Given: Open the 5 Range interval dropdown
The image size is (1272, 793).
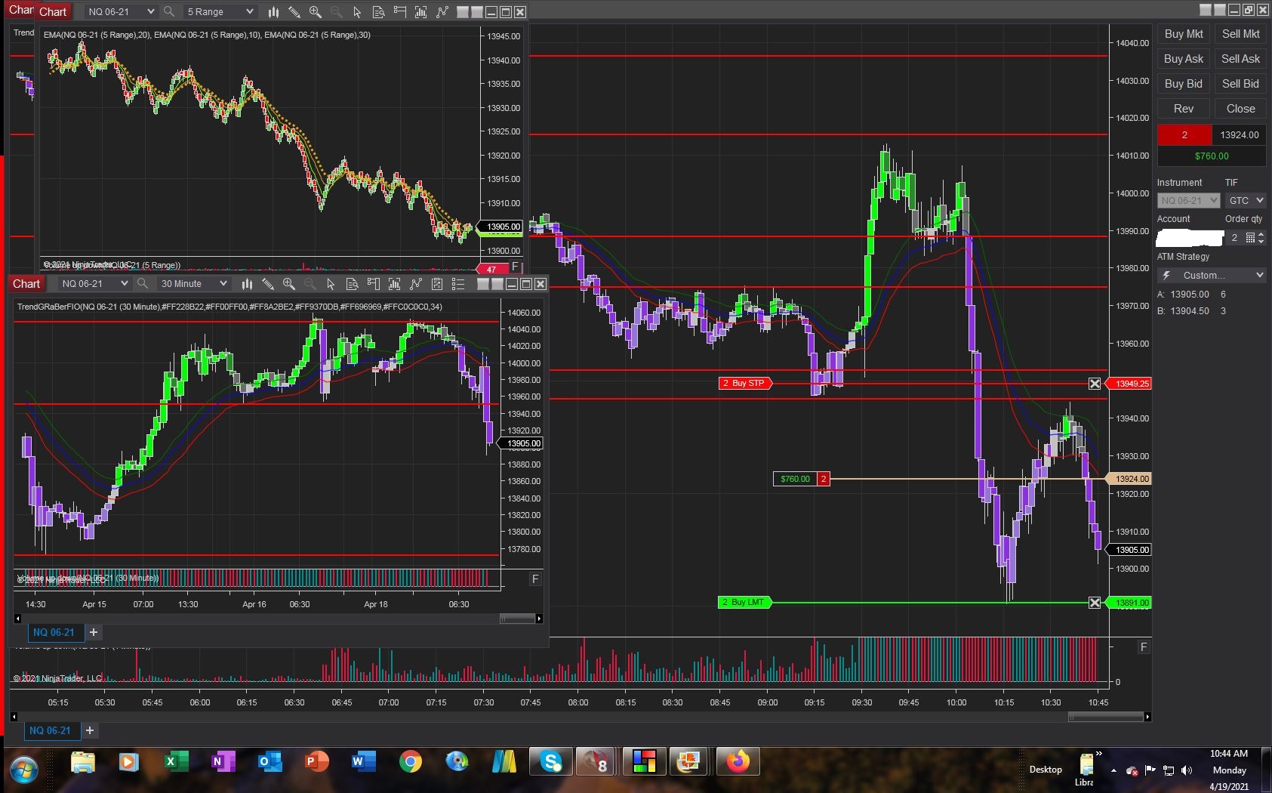Looking at the screenshot, I should point(220,12).
